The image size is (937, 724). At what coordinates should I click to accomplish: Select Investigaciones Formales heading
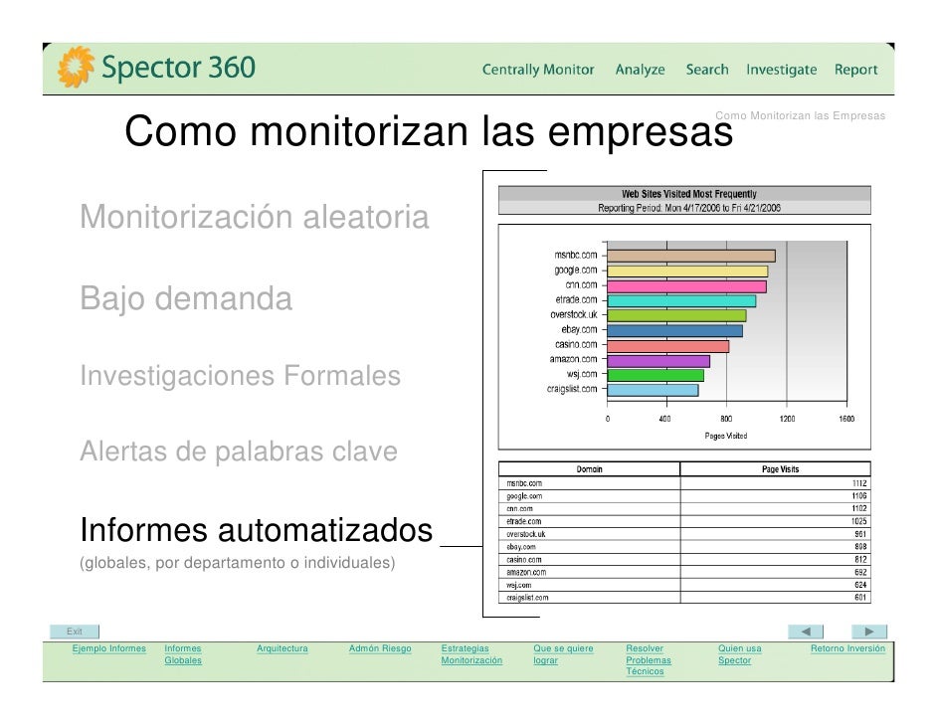tap(241, 376)
